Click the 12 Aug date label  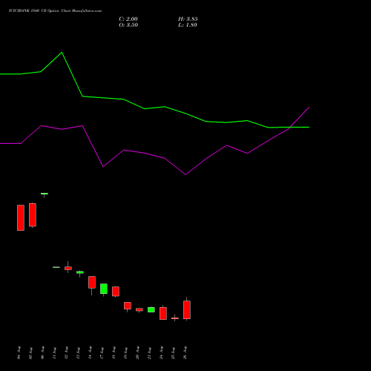pos(67,352)
